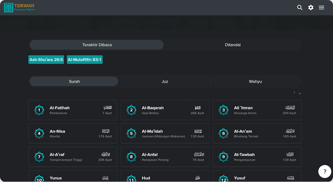Click the number 6 star badge
This screenshot has height=182, width=333.
tap(224, 133)
